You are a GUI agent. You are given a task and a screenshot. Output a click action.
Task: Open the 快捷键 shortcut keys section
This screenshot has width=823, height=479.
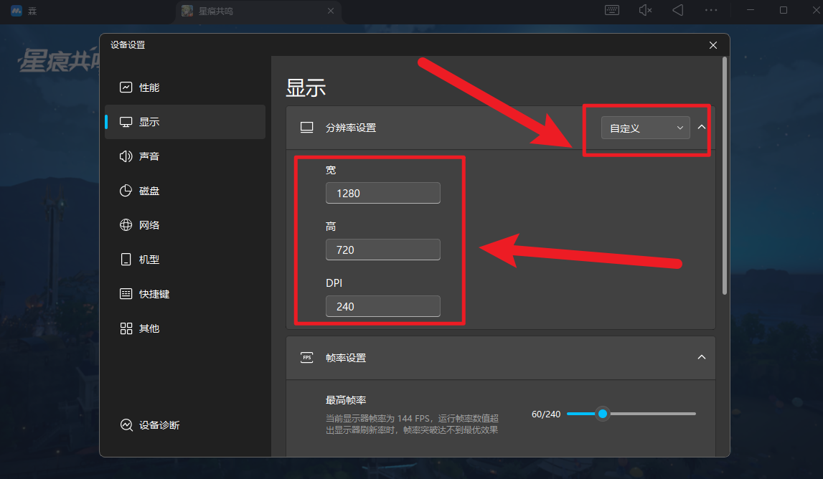154,294
